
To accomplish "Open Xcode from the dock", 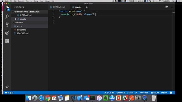I will pyautogui.click(x=80, y=98).
